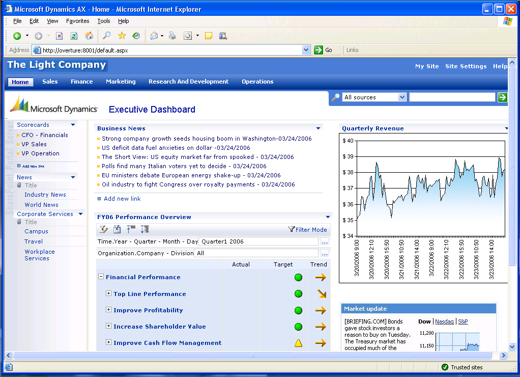This screenshot has width=520, height=377.
Task: Open the Search magnifier in IE toolbar
Action: click(x=106, y=36)
